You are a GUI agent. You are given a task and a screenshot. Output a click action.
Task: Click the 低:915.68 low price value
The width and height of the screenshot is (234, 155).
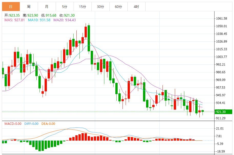[49, 15]
